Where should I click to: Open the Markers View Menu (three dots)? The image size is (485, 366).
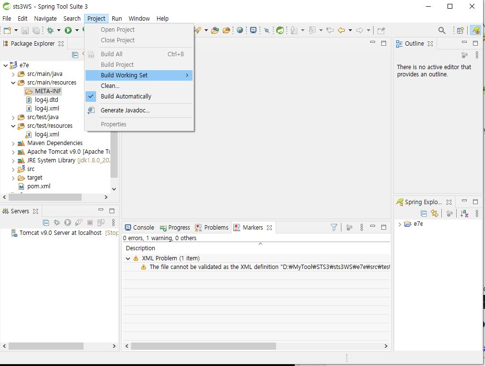click(x=362, y=227)
